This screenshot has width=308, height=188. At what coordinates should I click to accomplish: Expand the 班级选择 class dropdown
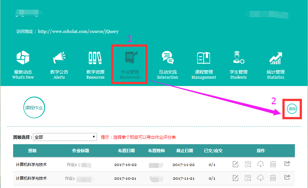(65, 137)
